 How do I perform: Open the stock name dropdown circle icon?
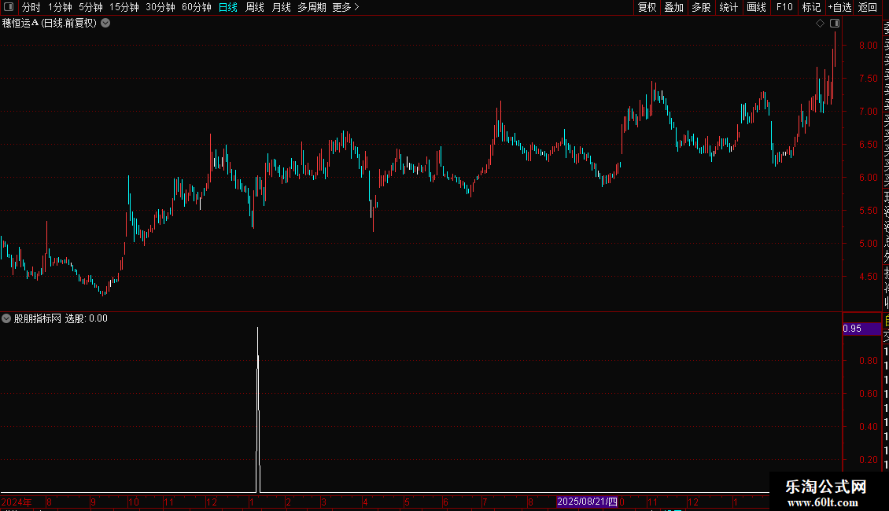click(x=105, y=24)
